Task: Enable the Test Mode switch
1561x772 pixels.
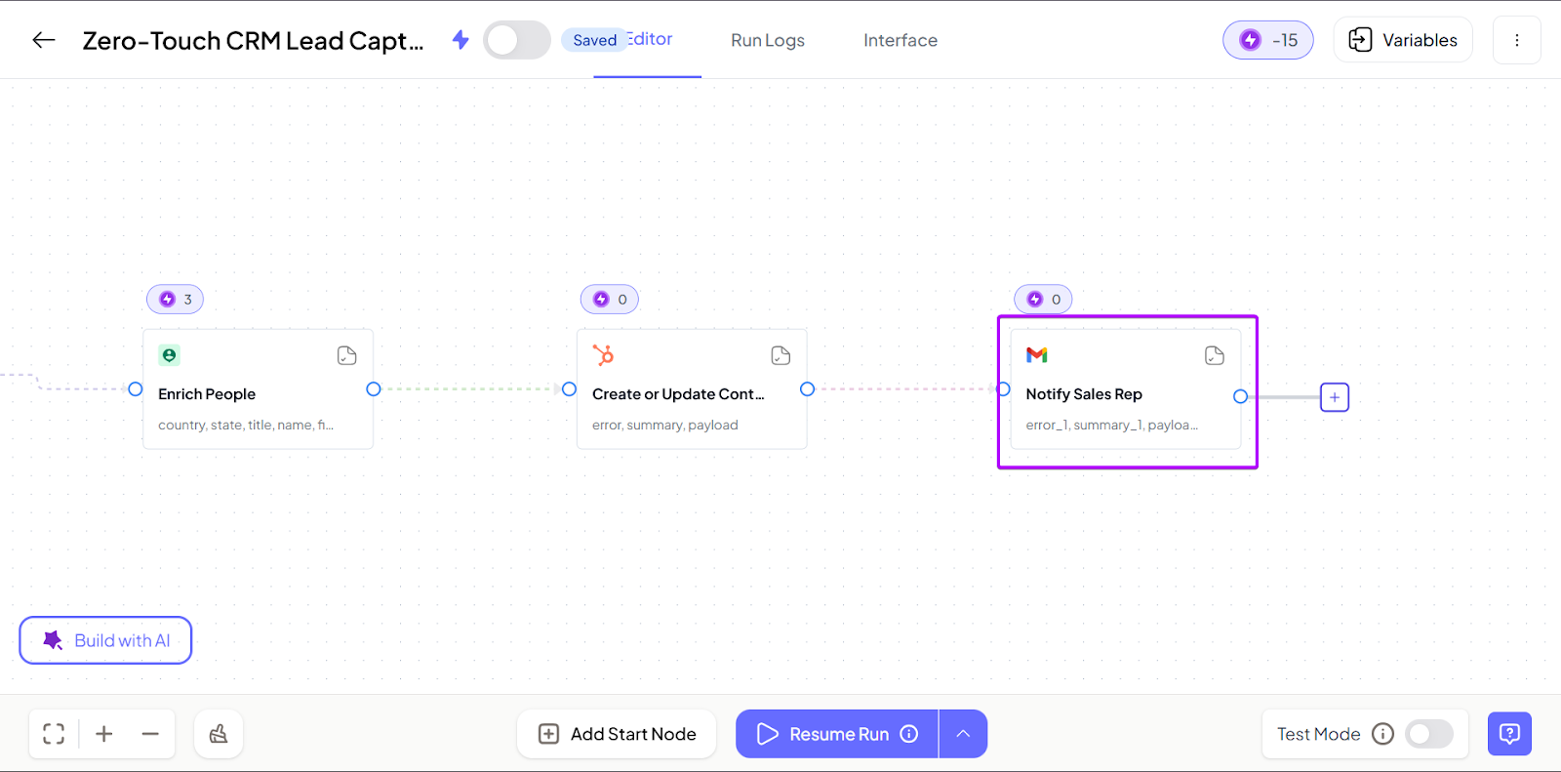Action: pos(1429,734)
